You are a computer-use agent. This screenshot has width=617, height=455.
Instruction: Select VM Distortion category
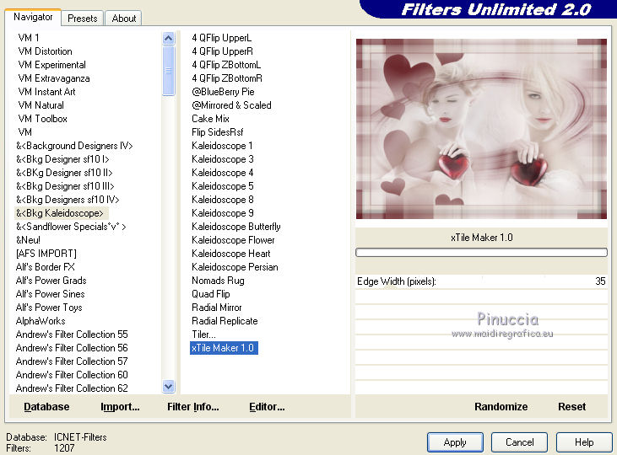click(x=46, y=51)
